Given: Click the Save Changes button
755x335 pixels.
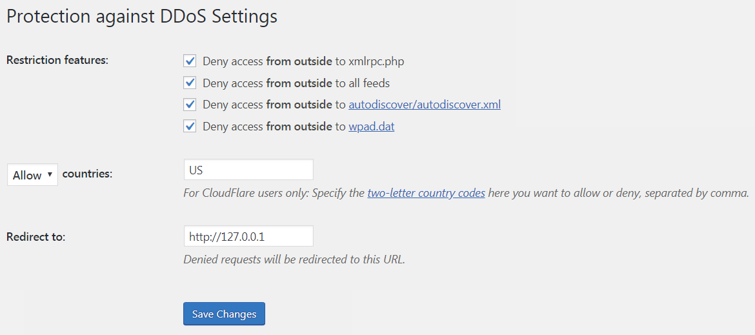Looking at the screenshot, I should pyautogui.click(x=224, y=314).
